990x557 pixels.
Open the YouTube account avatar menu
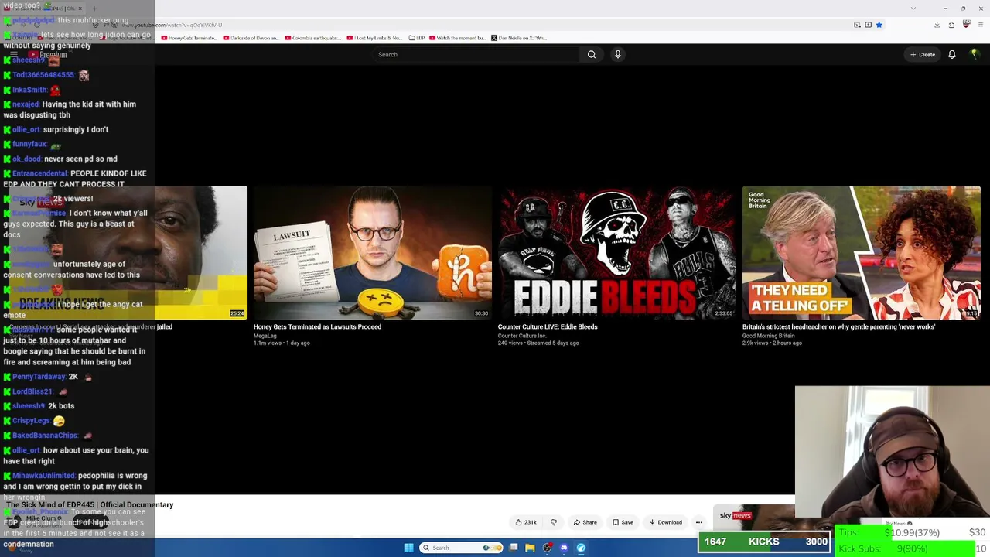click(x=975, y=54)
